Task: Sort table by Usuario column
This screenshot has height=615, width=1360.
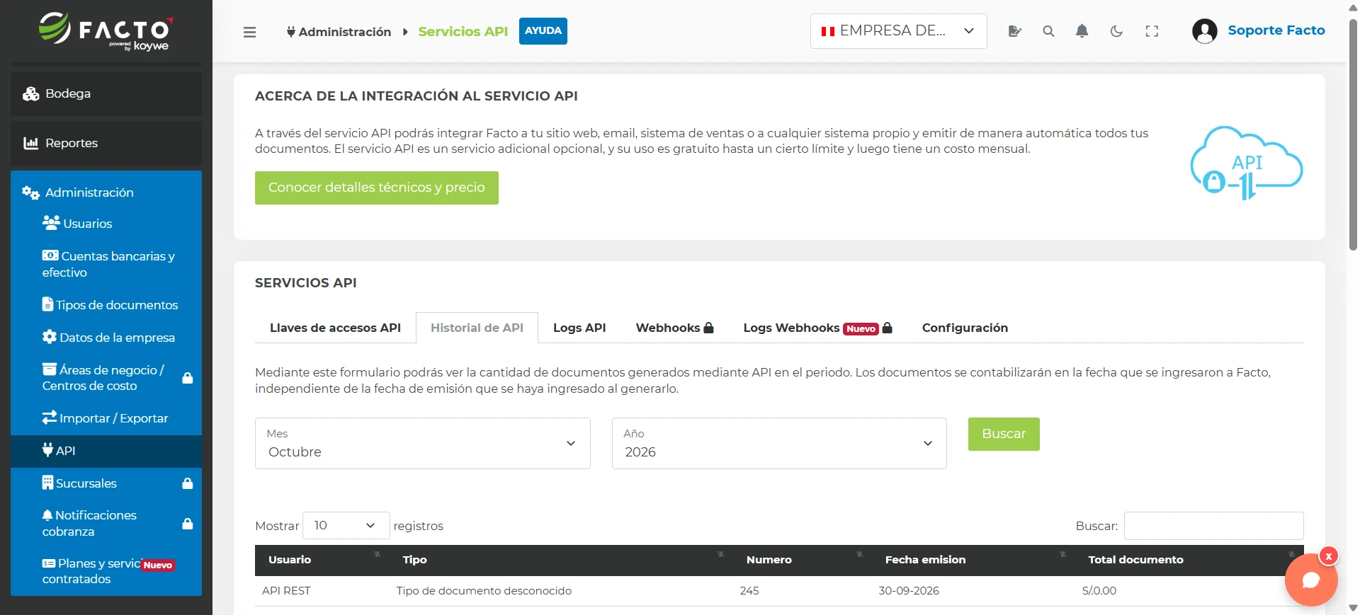Action: (322, 560)
